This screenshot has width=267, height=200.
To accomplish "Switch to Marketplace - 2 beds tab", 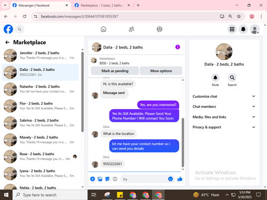I will [x=102, y=5].
